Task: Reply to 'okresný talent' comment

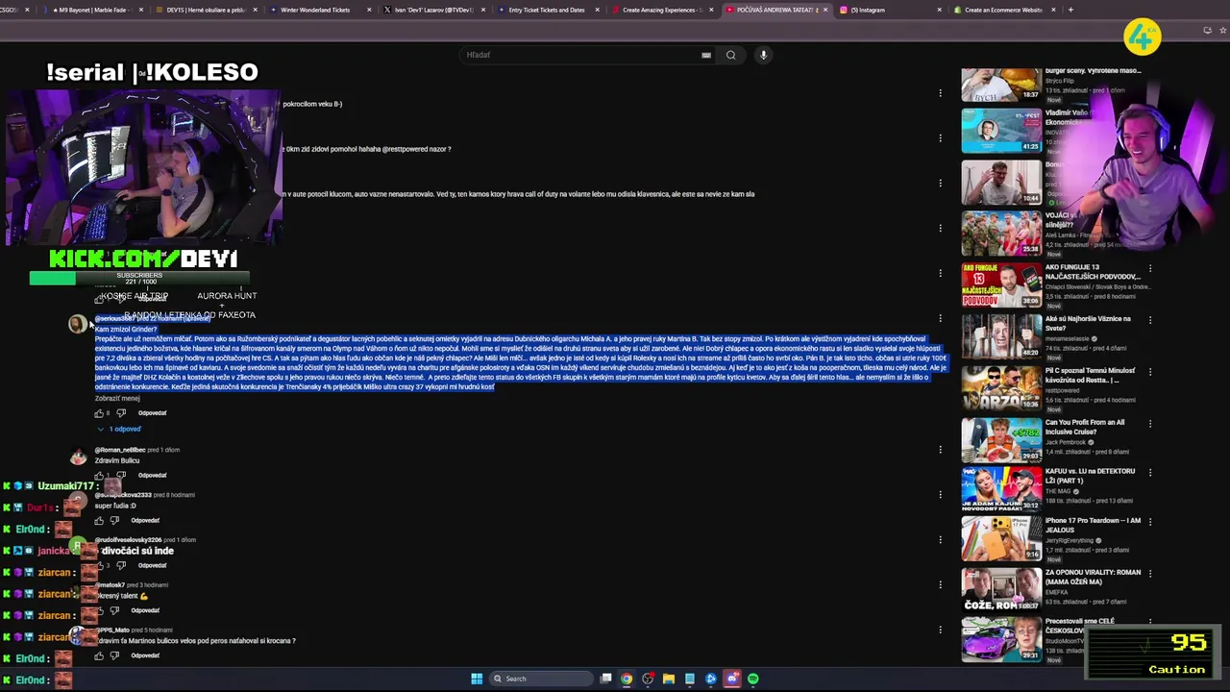Action: point(145,610)
